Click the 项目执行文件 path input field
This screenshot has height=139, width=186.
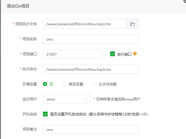84,24
